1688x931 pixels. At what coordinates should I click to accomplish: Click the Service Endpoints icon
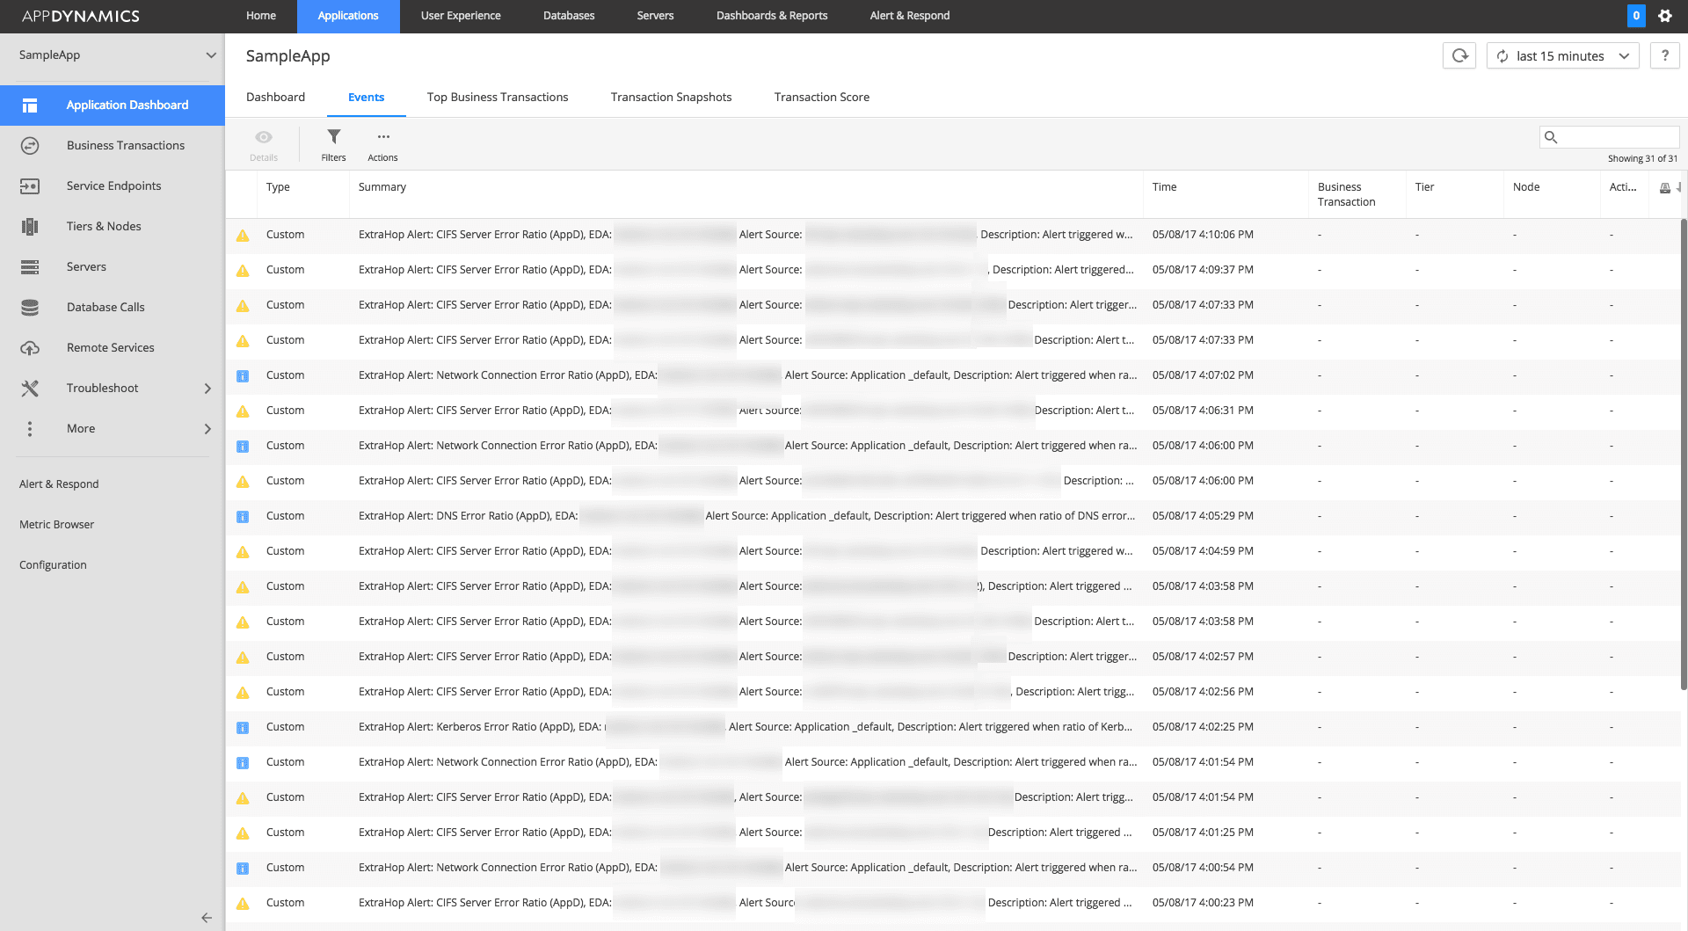[x=30, y=186]
